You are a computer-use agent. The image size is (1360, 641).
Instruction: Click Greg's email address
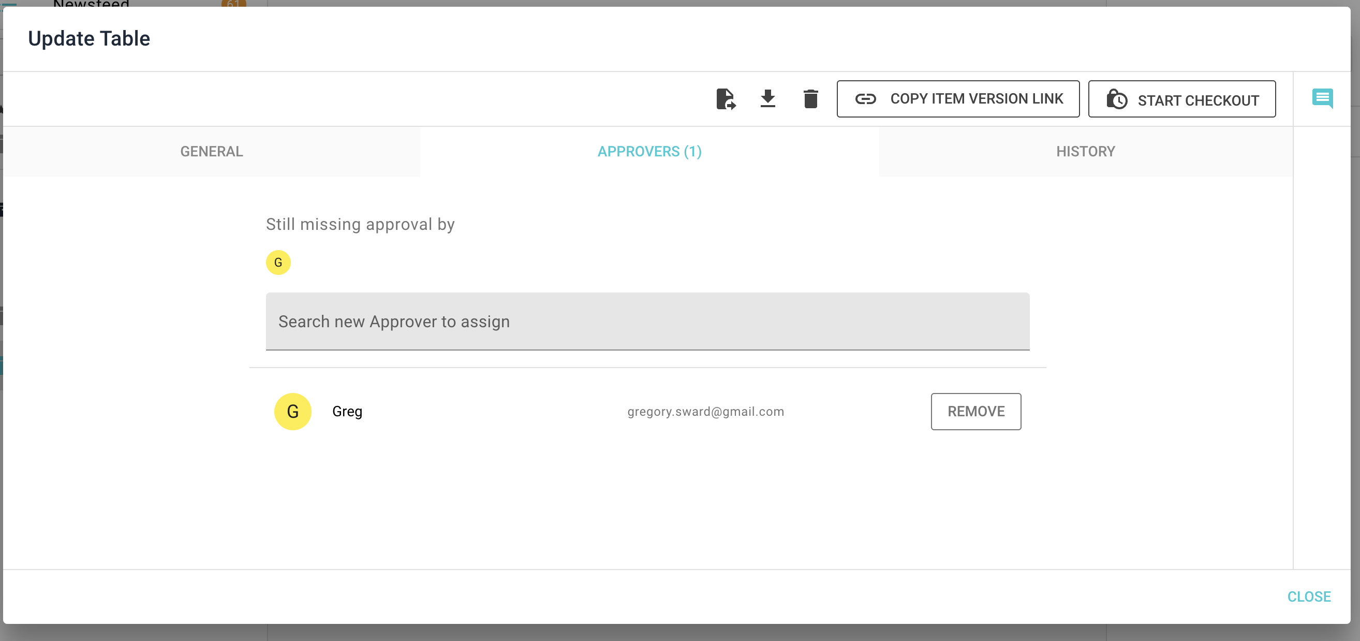[x=705, y=411]
